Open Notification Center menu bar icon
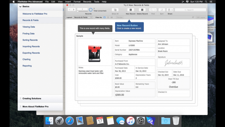Viewport: 225px width, 127px height. pyautogui.click(x=211, y=2)
